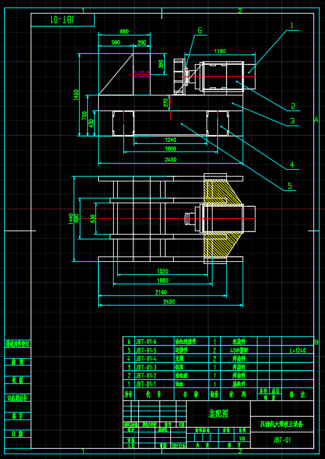Select the 日期 cell in the left margin strip

coord(18,434)
